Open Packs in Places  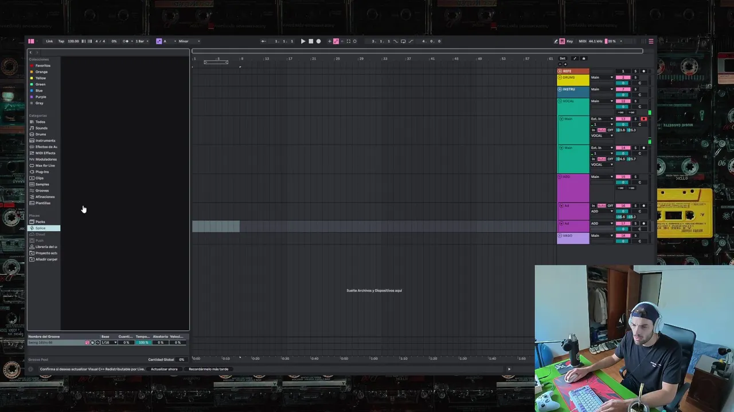pyautogui.click(x=40, y=222)
